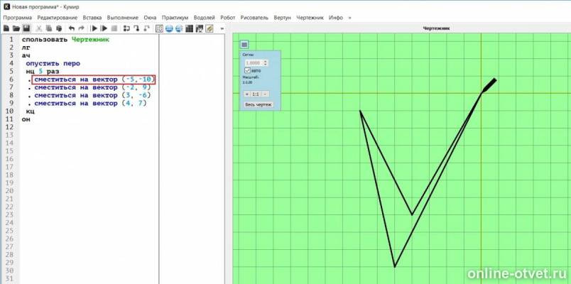The image size is (571, 284).
Task: Increase the grid step spinner
Action: (265, 62)
